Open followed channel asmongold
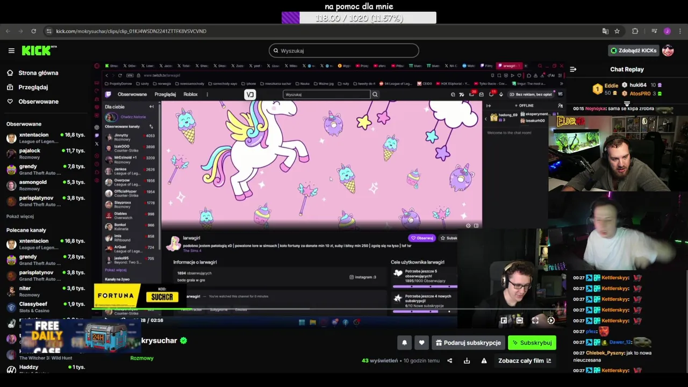688x387 pixels. click(x=46, y=185)
